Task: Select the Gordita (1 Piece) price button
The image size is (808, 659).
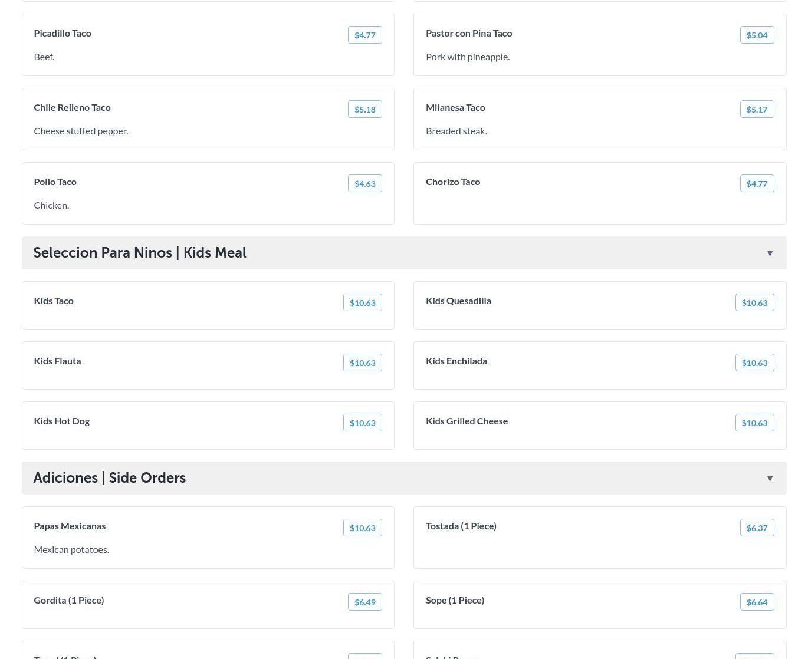Action: tap(364, 602)
